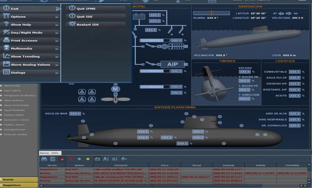Click the Rumbo heading slider bar
The image size is (312, 188).
[x=211, y=13]
